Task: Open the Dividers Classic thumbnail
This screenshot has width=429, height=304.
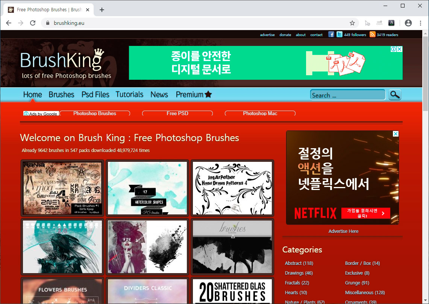Action: 147,290
